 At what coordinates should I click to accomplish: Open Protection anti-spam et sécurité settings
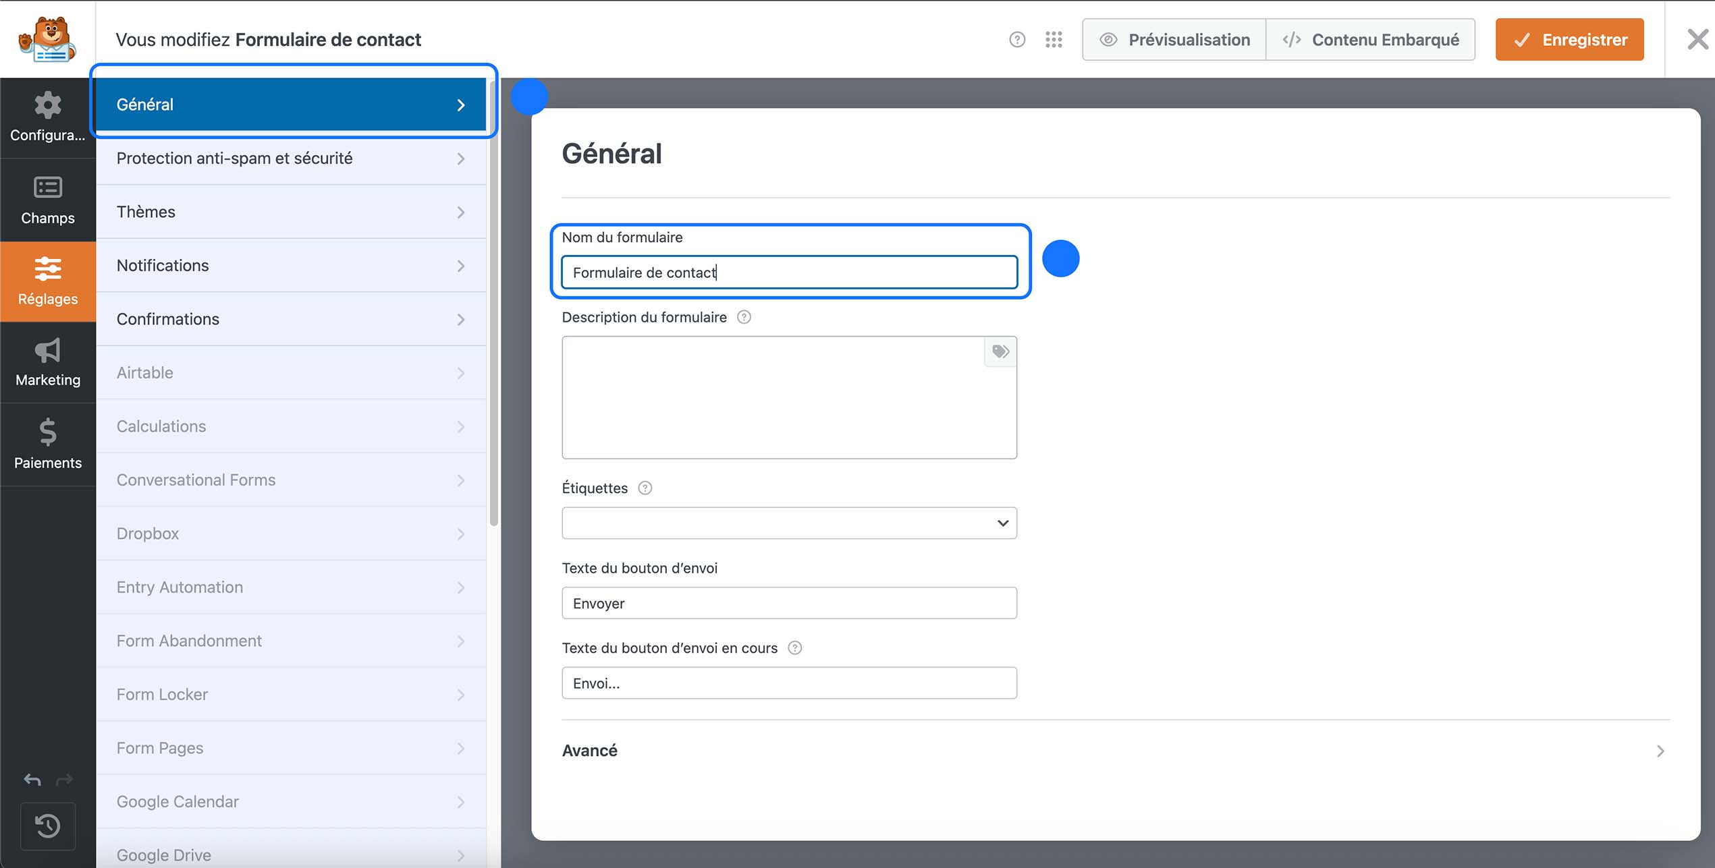290,158
